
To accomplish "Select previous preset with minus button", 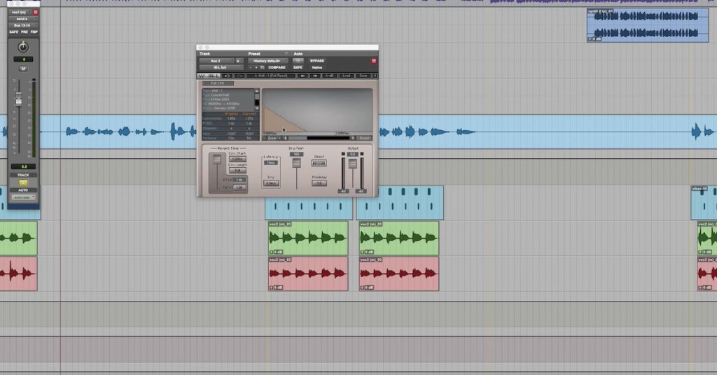I will click(x=250, y=68).
